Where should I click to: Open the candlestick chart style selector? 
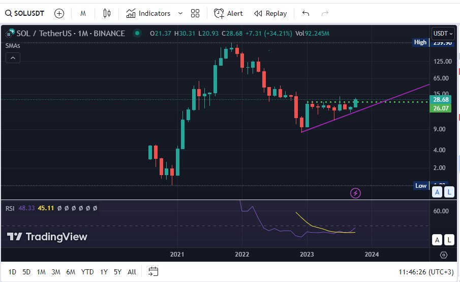pos(107,13)
